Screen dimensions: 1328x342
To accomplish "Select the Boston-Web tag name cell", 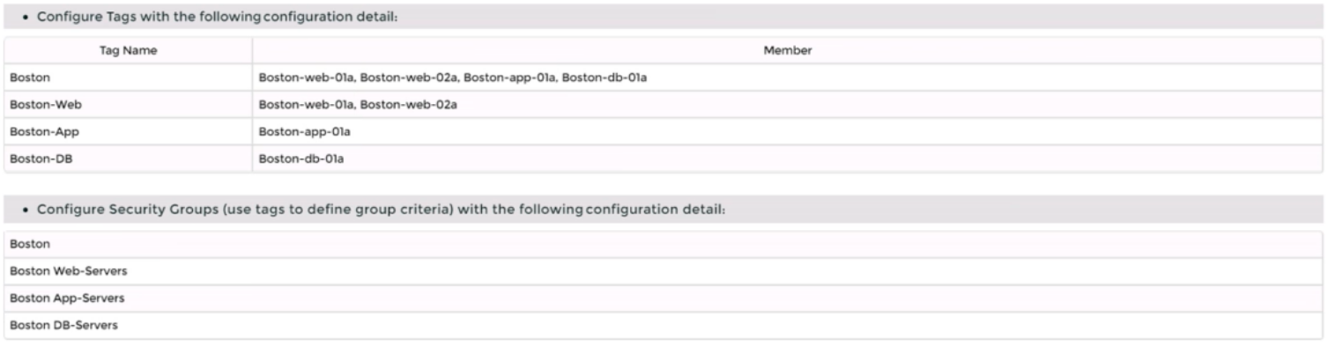I will [x=128, y=105].
